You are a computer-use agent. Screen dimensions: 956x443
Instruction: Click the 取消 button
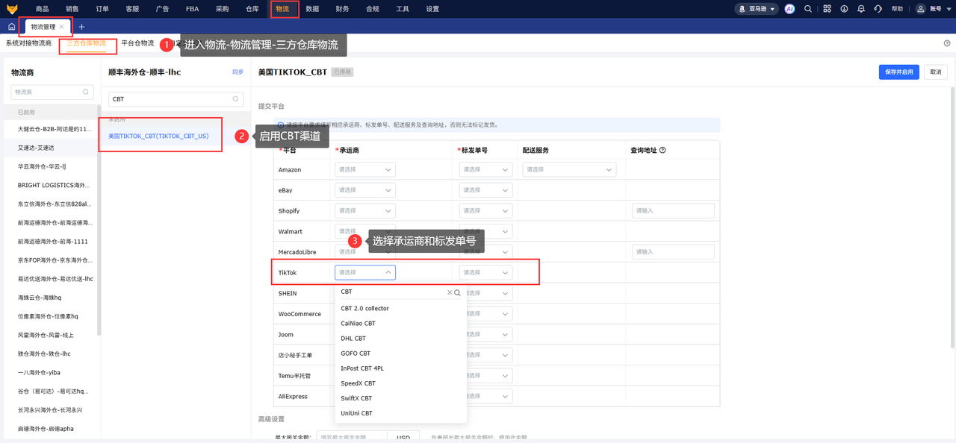click(x=936, y=72)
